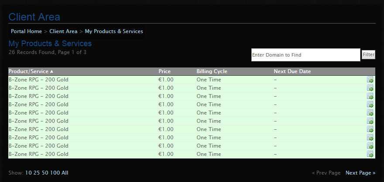Sort table by Billing Cycle column
This screenshot has width=384, height=182.
[x=212, y=71]
